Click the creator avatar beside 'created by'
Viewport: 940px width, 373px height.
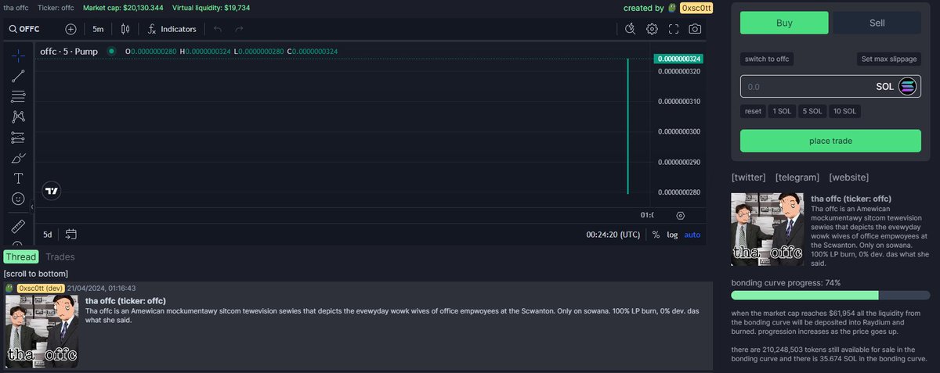[672, 8]
